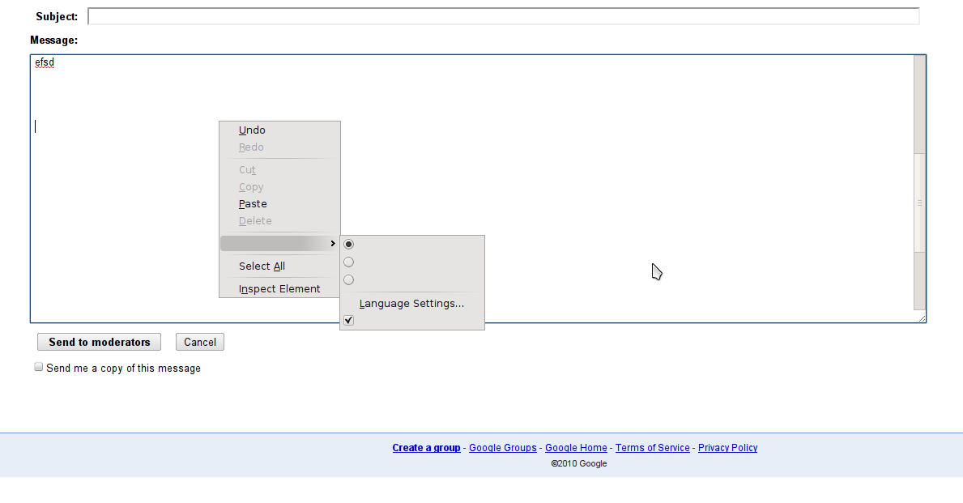Click the highlighted submenu arrow entry
The image size is (963, 503).
coord(279,244)
